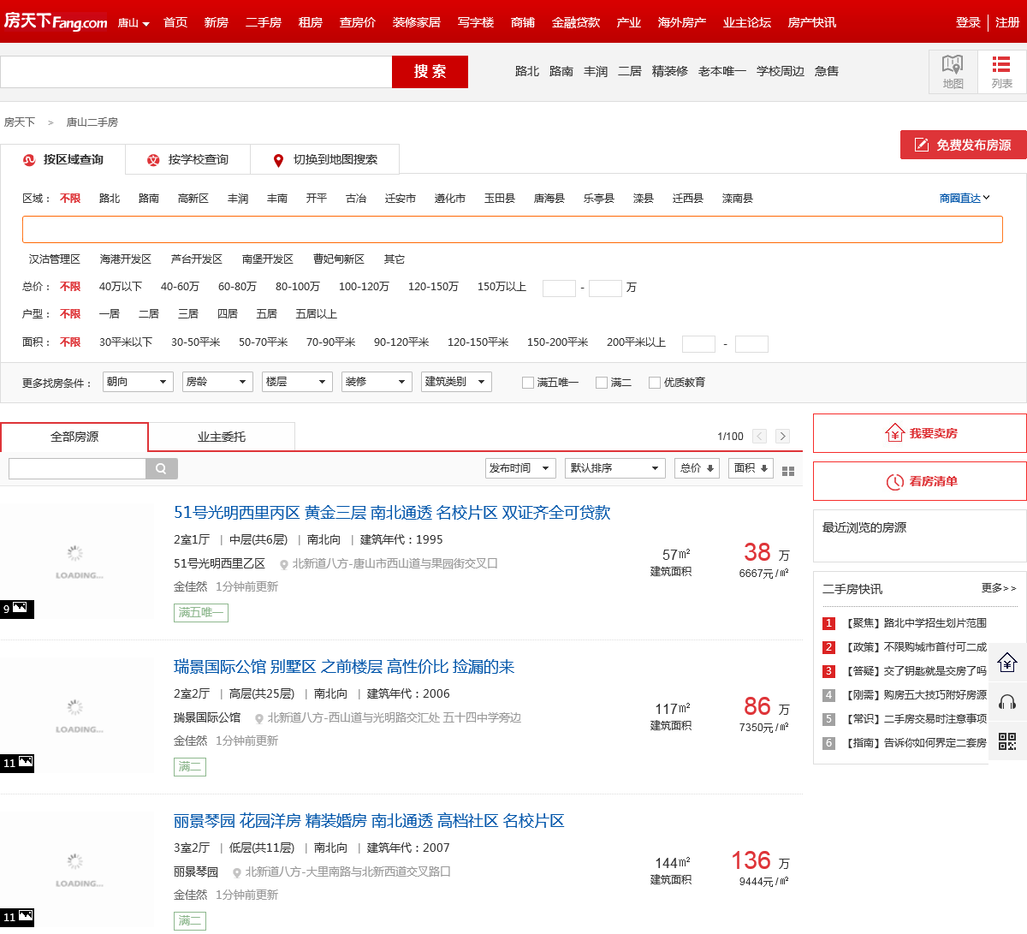This screenshot has width=1027, height=934.
Task: Open the 朝向 dropdown
Action: click(x=138, y=382)
